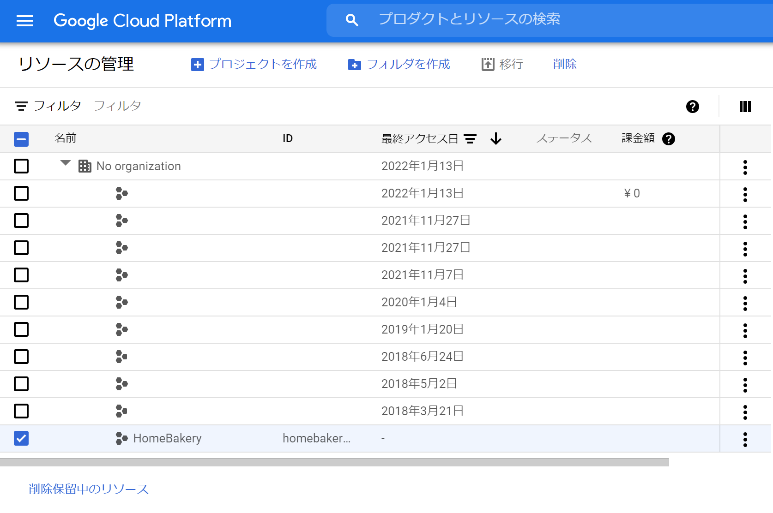Open menu for 2018年3月21日 project row
Viewport: 773px width, 513px height.
[x=745, y=412]
